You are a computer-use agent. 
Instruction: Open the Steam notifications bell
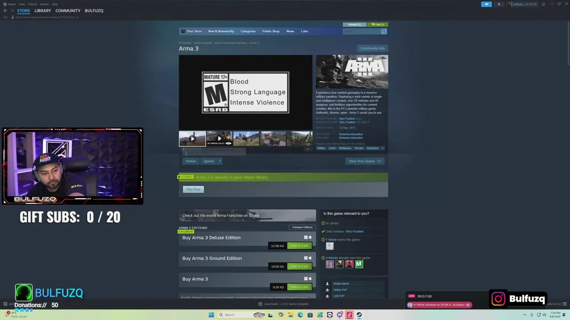499,4
